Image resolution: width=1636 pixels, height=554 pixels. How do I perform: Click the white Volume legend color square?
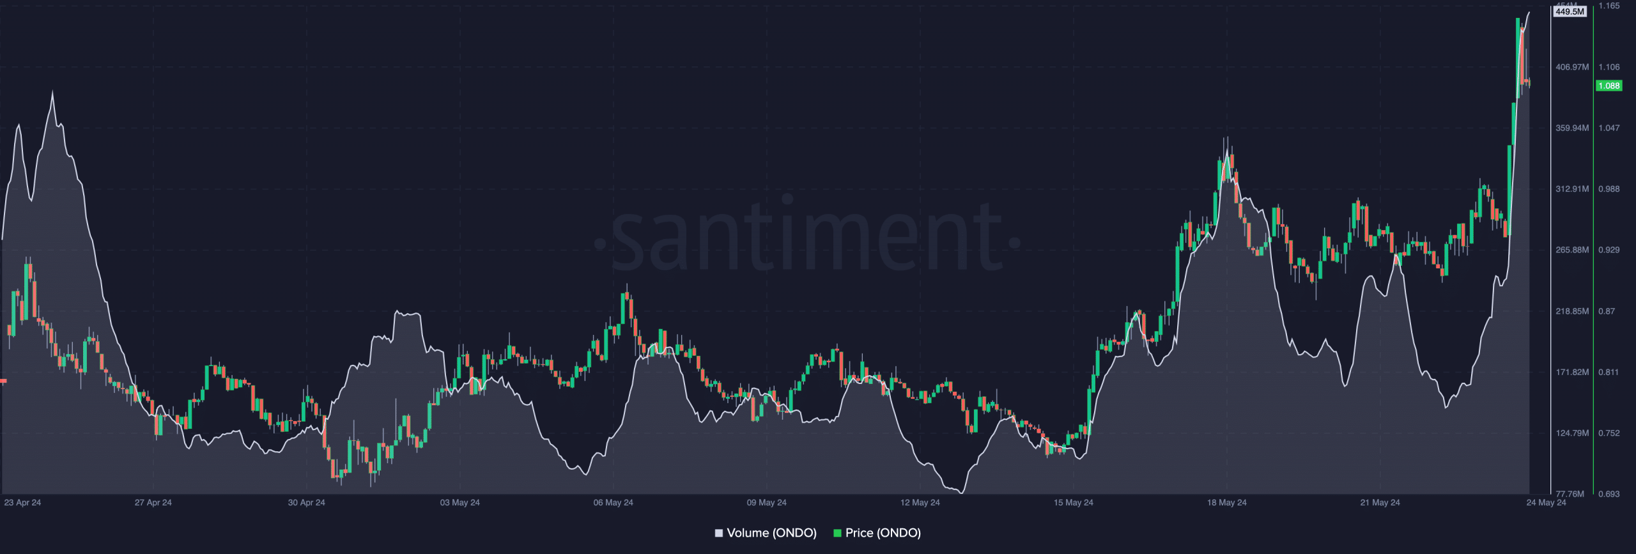[x=719, y=533]
